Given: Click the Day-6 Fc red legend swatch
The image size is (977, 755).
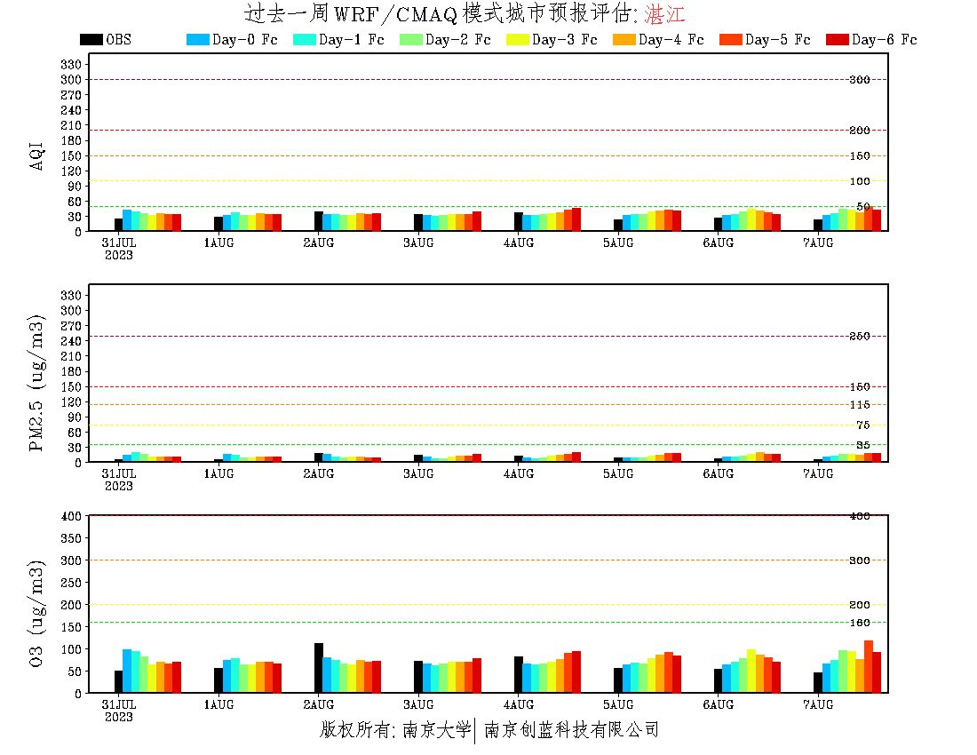Looking at the screenshot, I should (x=837, y=39).
